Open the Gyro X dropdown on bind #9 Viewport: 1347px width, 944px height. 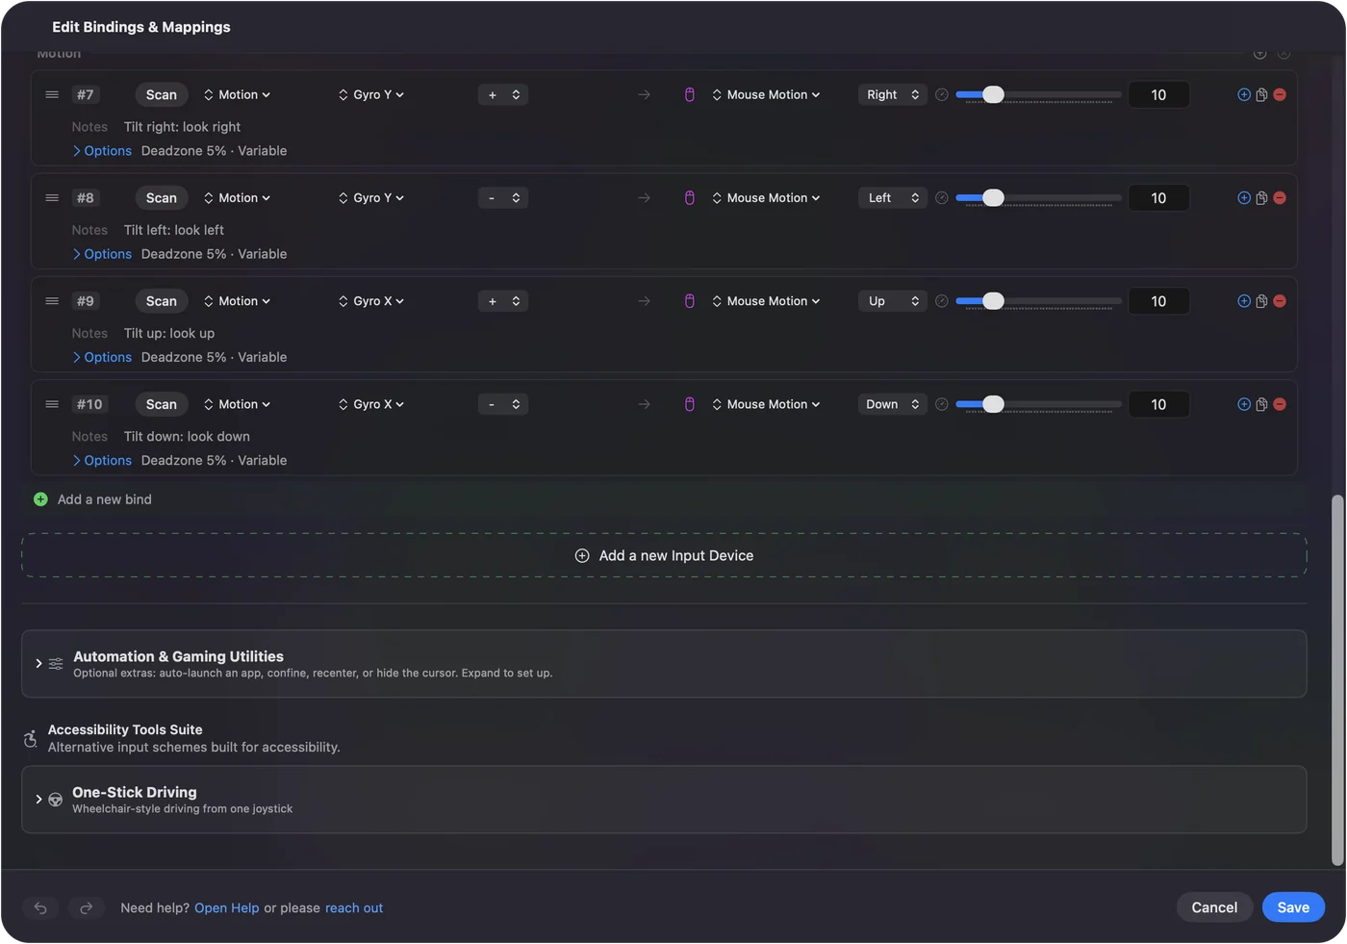click(x=371, y=301)
